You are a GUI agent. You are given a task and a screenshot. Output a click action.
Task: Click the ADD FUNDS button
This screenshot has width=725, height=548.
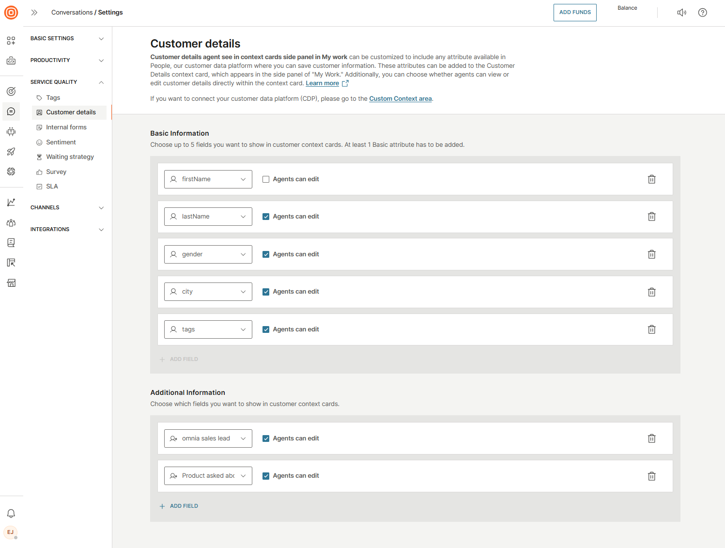tap(575, 13)
